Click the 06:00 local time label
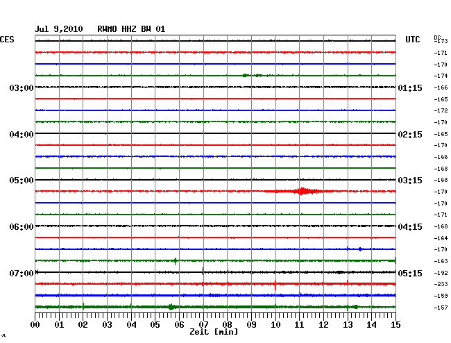This screenshot has width=451, height=343. (22, 227)
